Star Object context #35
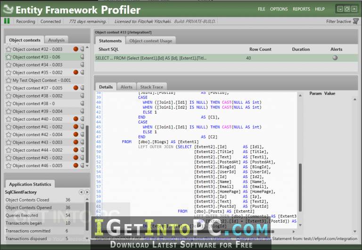 click(9, 73)
